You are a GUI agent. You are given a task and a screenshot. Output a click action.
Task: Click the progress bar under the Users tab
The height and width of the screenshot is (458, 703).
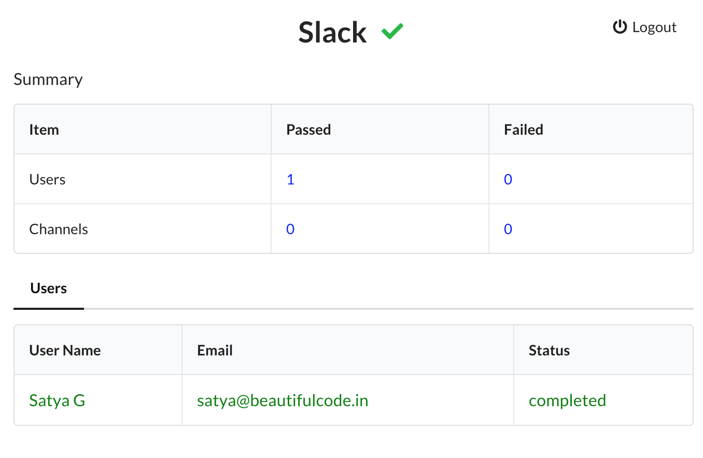pyautogui.click(x=353, y=309)
